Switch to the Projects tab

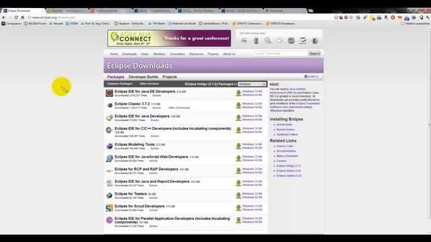pyautogui.click(x=170, y=77)
